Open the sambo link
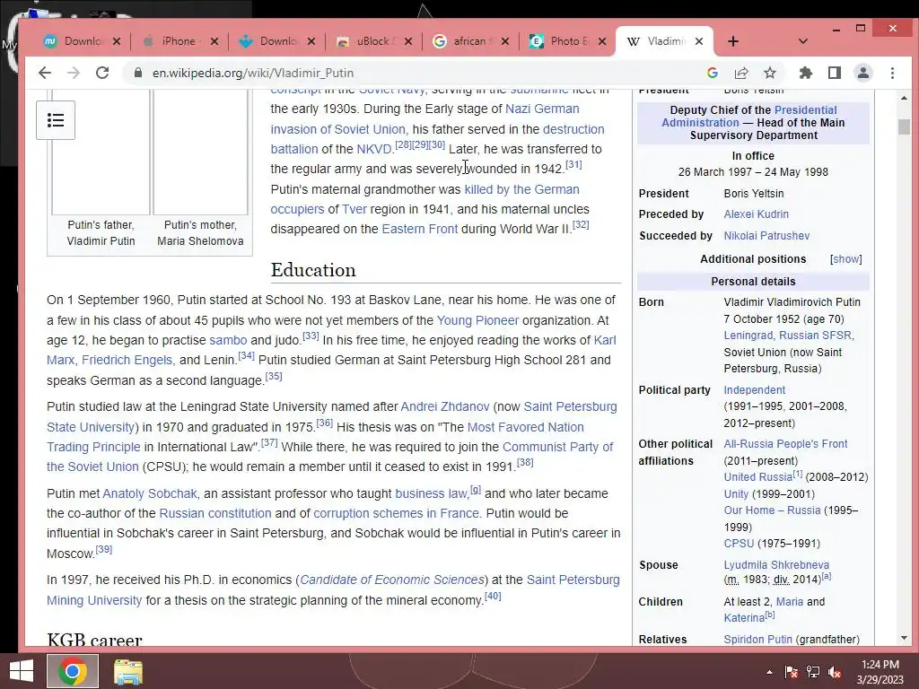Viewport: 919px width, 689px height. click(x=228, y=340)
